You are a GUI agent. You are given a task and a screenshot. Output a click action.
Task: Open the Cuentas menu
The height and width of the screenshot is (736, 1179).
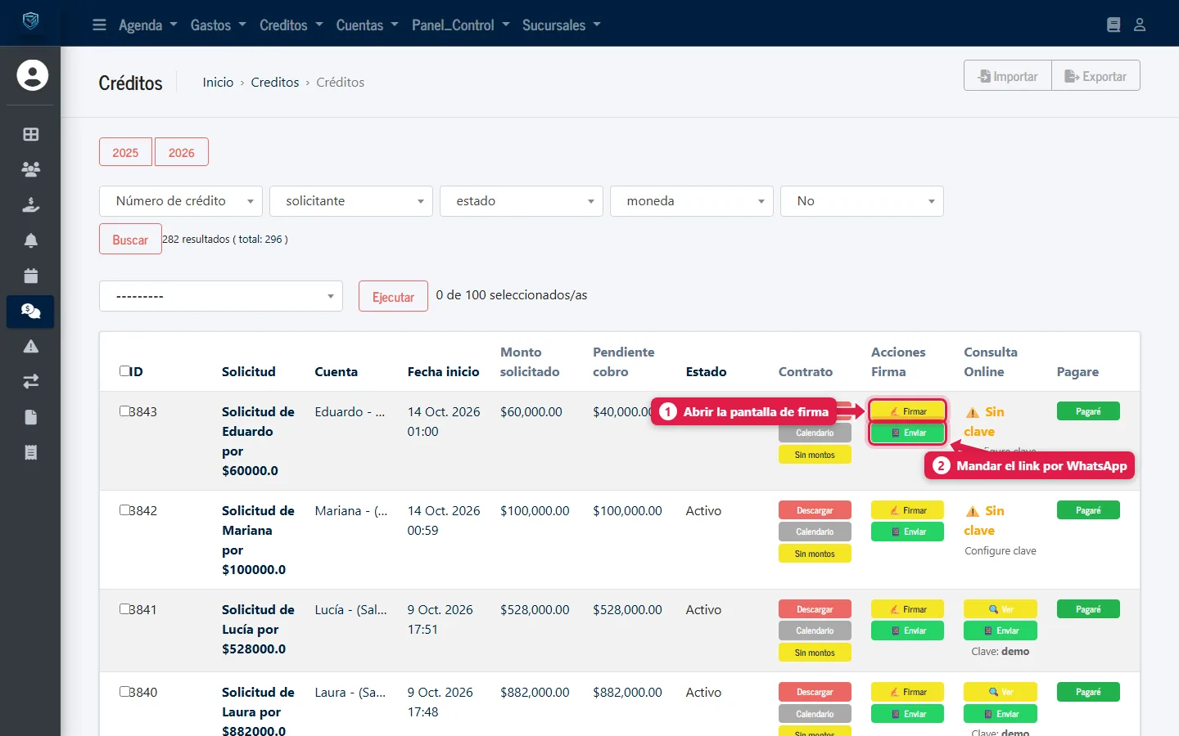[x=367, y=25]
